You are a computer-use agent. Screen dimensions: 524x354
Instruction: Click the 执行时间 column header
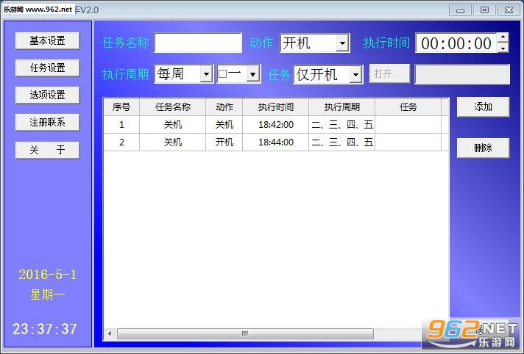tap(276, 106)
